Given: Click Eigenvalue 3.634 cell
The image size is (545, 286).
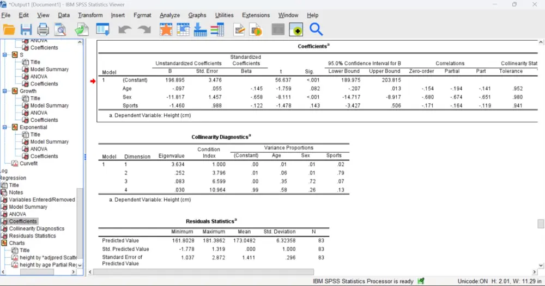Looking at the screenshot, I should click(178, 164).
